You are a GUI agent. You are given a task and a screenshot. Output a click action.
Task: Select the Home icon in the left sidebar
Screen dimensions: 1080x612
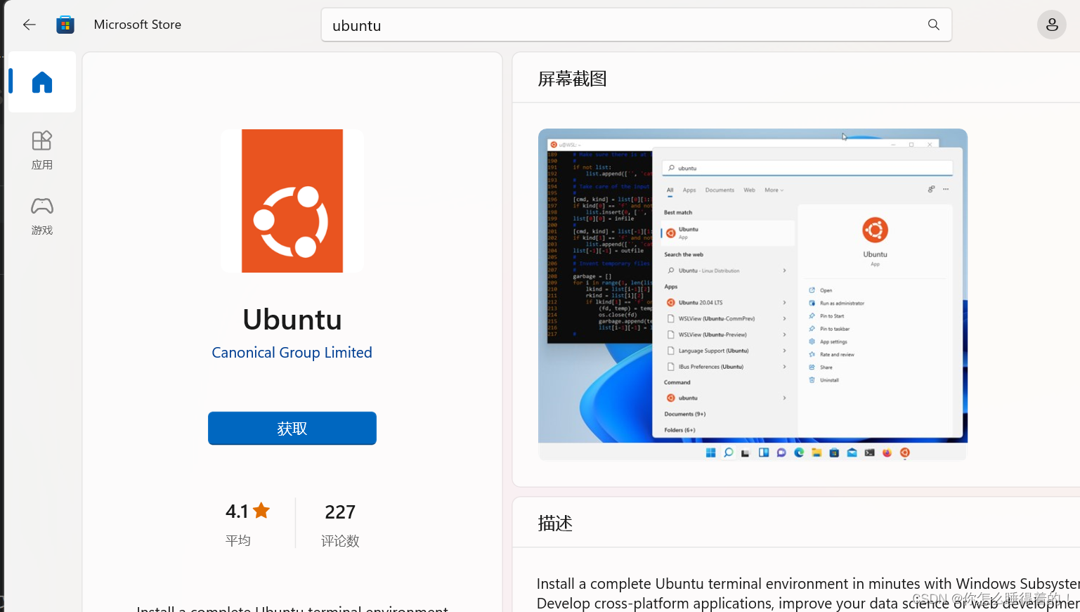[41, 82]
